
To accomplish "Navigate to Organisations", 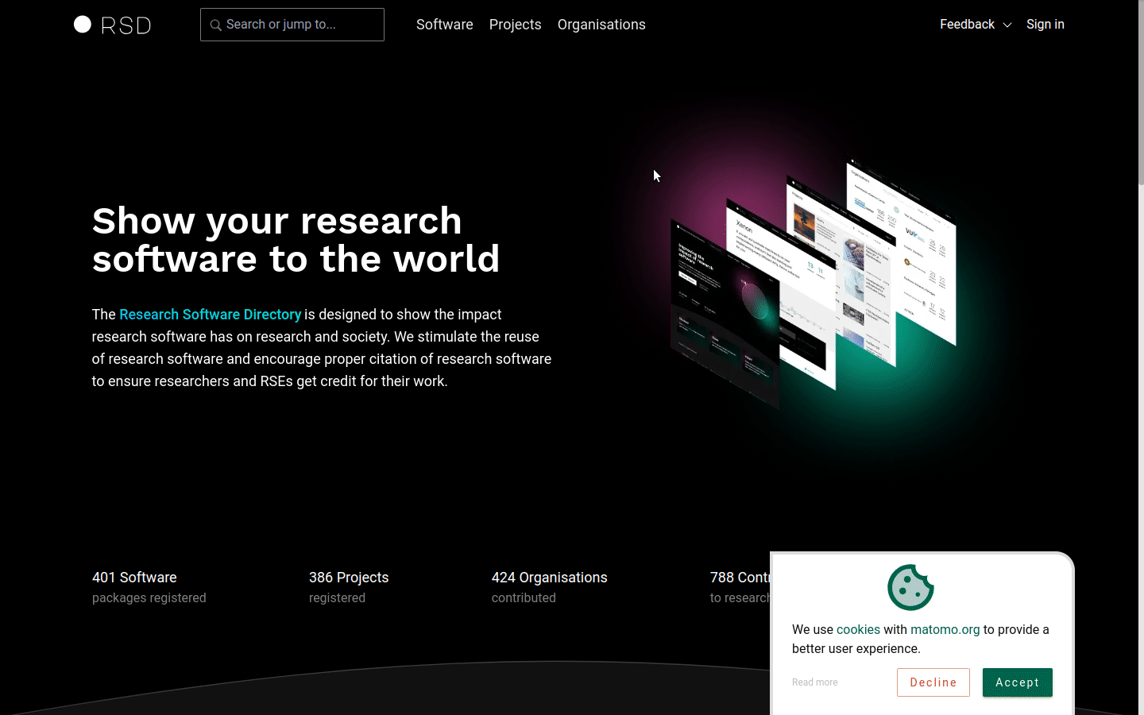I will point(601,25).
